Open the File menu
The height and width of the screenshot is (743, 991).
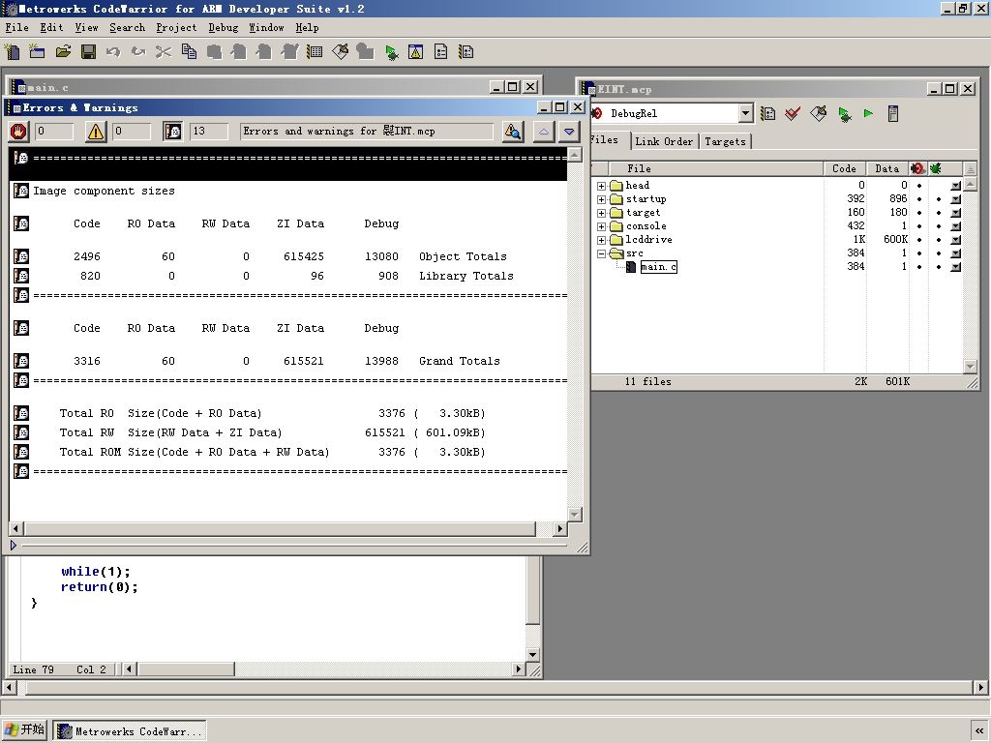17,28
